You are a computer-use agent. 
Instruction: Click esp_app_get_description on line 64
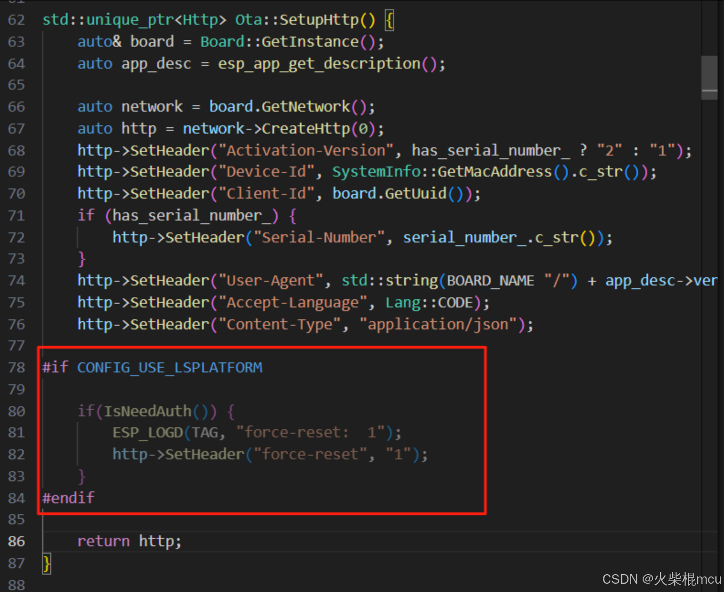click(x=319, y=64)
